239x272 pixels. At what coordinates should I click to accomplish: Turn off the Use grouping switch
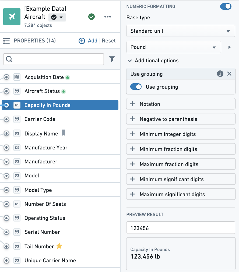coord(136,87)
